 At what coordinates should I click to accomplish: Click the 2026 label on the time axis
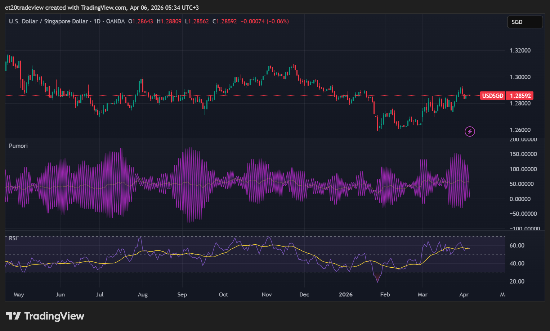pyautogui.click(x=346, y=294)
